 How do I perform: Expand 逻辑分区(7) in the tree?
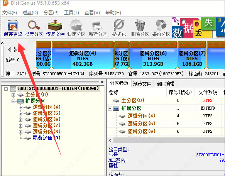tap(20, 126)
